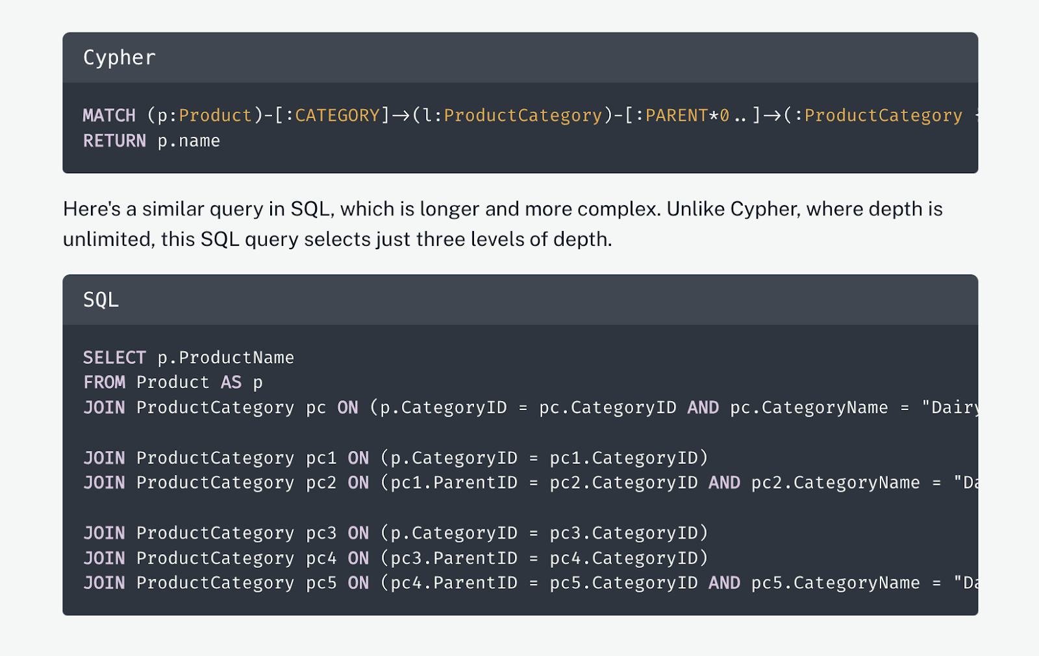Click the JOIN line for alias pc4
The width and height of the screenshot is (1039, 656).
click(395, 558)
